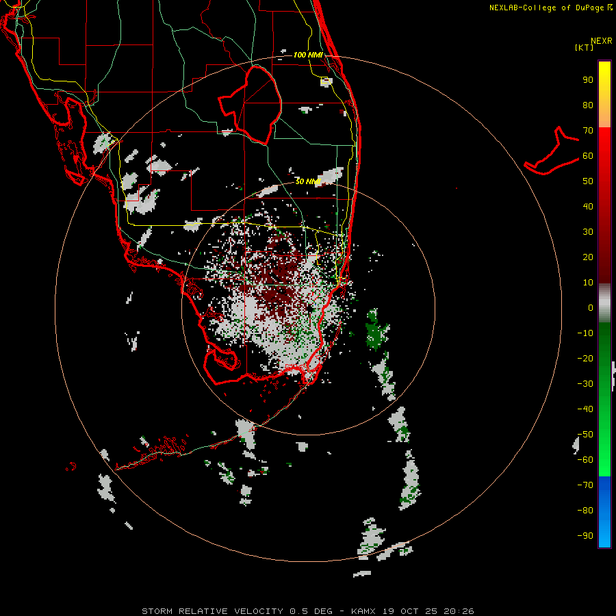
Task: Click the 0 value on the velocity scale
Action: pyautogui.click(x=591, y=308)
